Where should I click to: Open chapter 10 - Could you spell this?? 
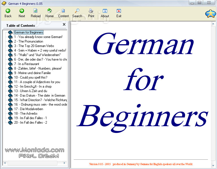[31, 77]
